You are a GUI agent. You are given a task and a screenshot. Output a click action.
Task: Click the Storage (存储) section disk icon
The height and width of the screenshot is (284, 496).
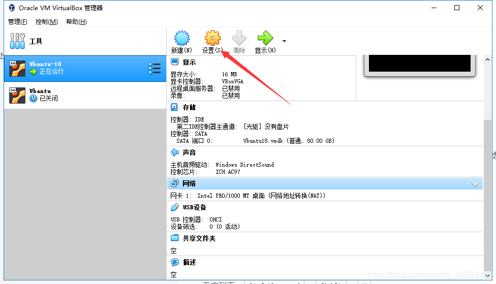coord(174,107)
